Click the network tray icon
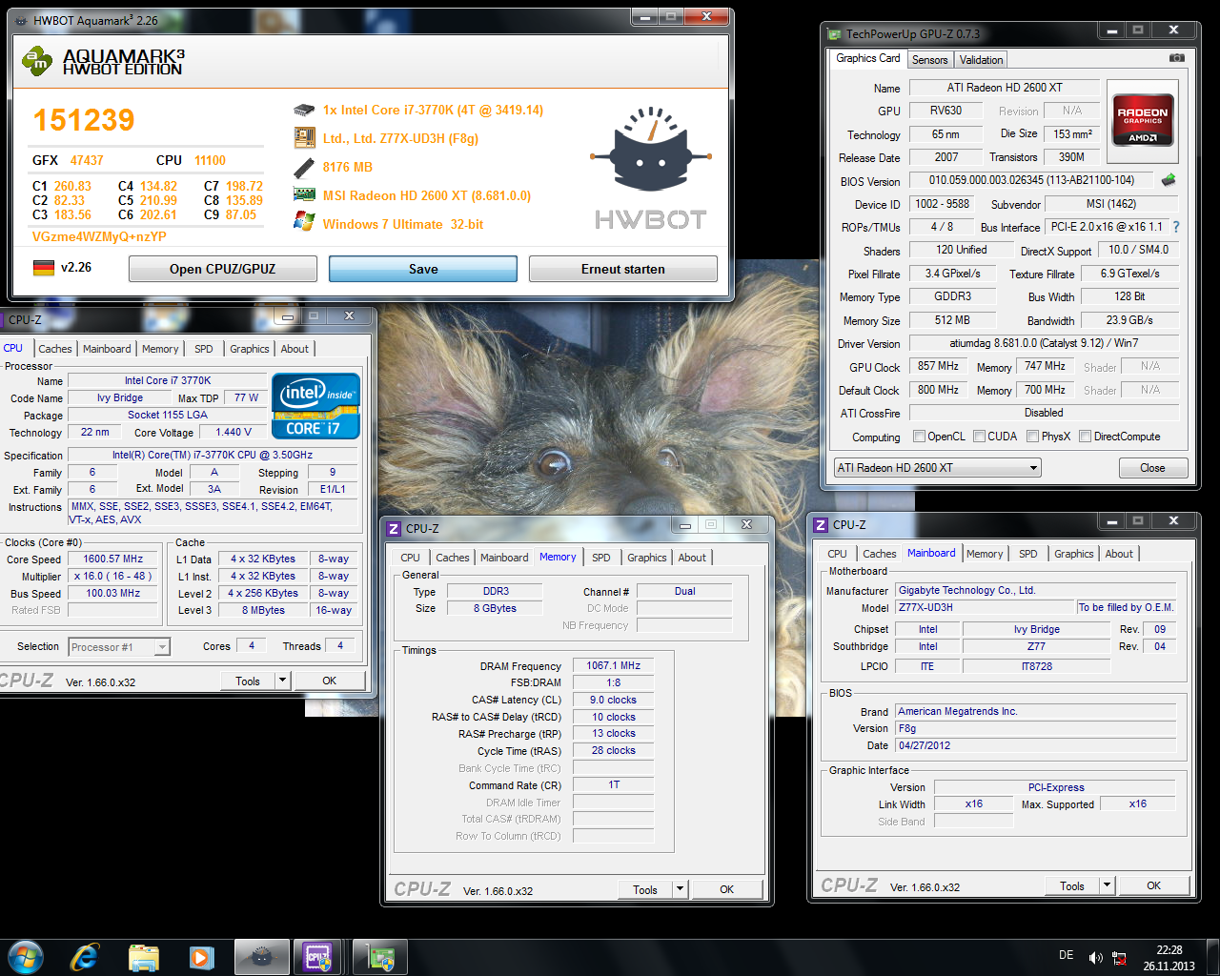Viewport: 1220px width, 976px height. pos(1120,958)
